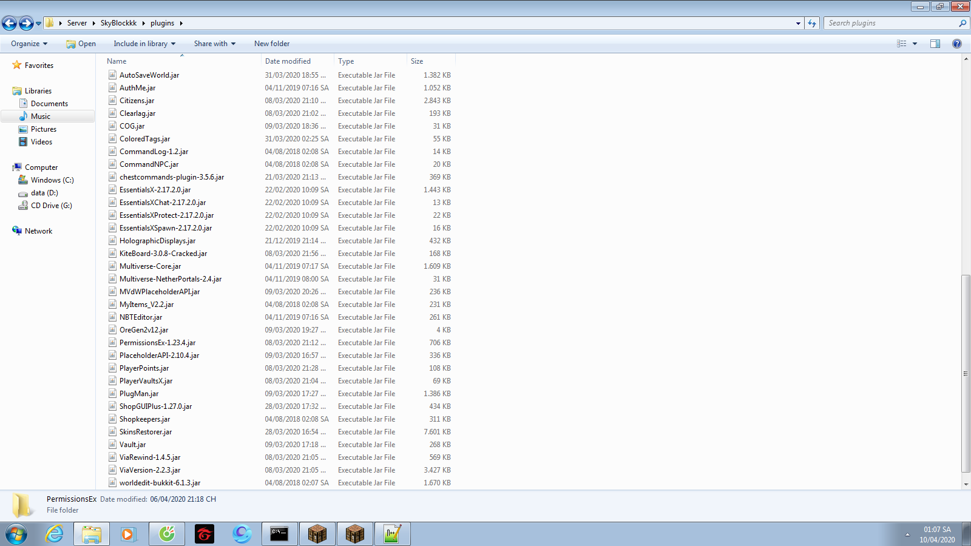The width and height of the screenshot is (971, 546).
Task: Open the recent pages dropdown arrow
Action: [38, 24]
